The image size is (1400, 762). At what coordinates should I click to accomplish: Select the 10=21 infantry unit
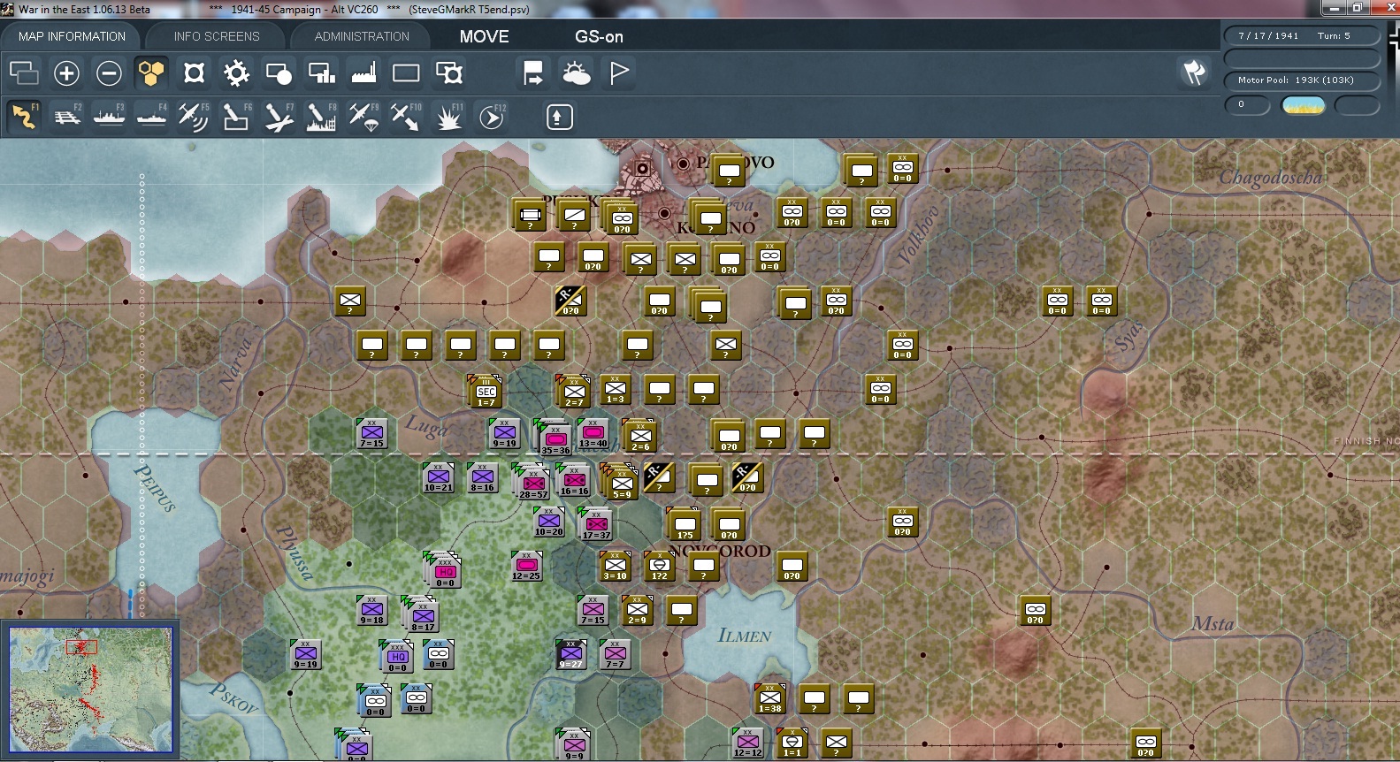tap(439, 477)
